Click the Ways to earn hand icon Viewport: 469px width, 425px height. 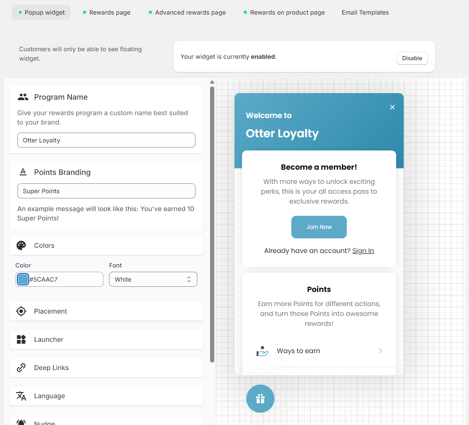262,351
